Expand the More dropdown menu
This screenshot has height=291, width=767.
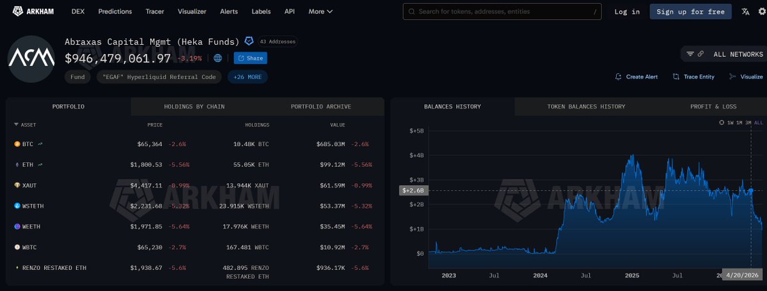pos(320,11)
